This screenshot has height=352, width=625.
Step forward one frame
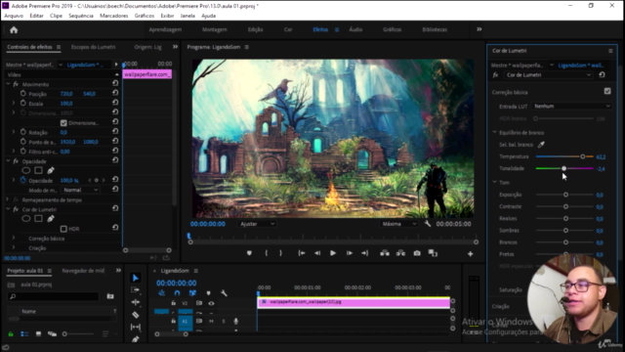pos(350,253)
